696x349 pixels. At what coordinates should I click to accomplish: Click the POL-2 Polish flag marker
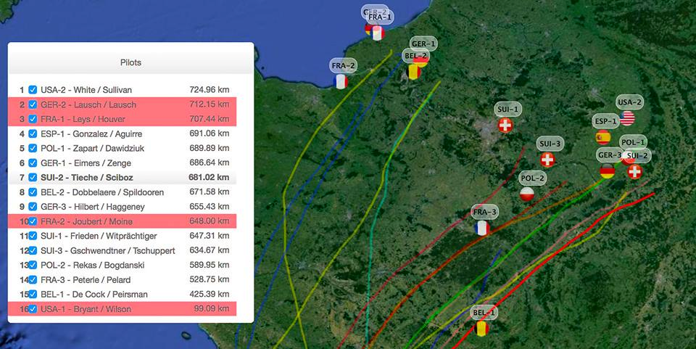pos(528,194)
